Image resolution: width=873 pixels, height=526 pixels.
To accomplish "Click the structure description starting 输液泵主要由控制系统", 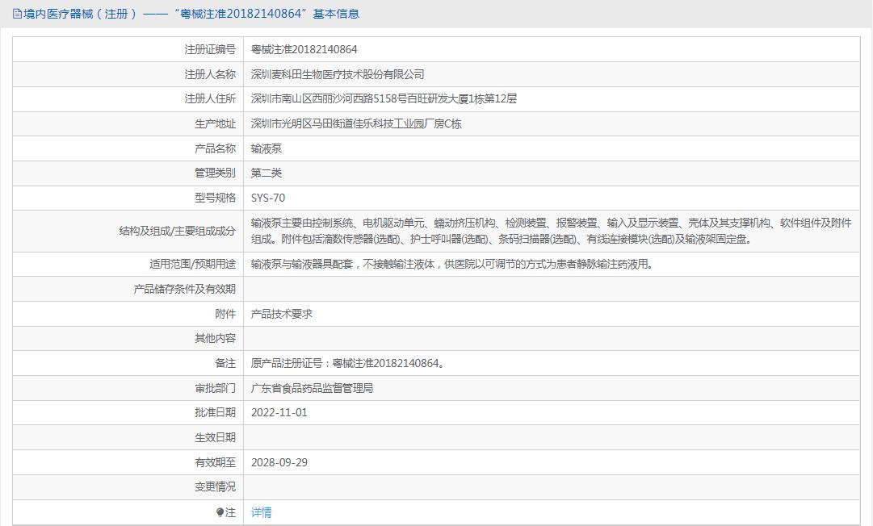I will (552, 232).
